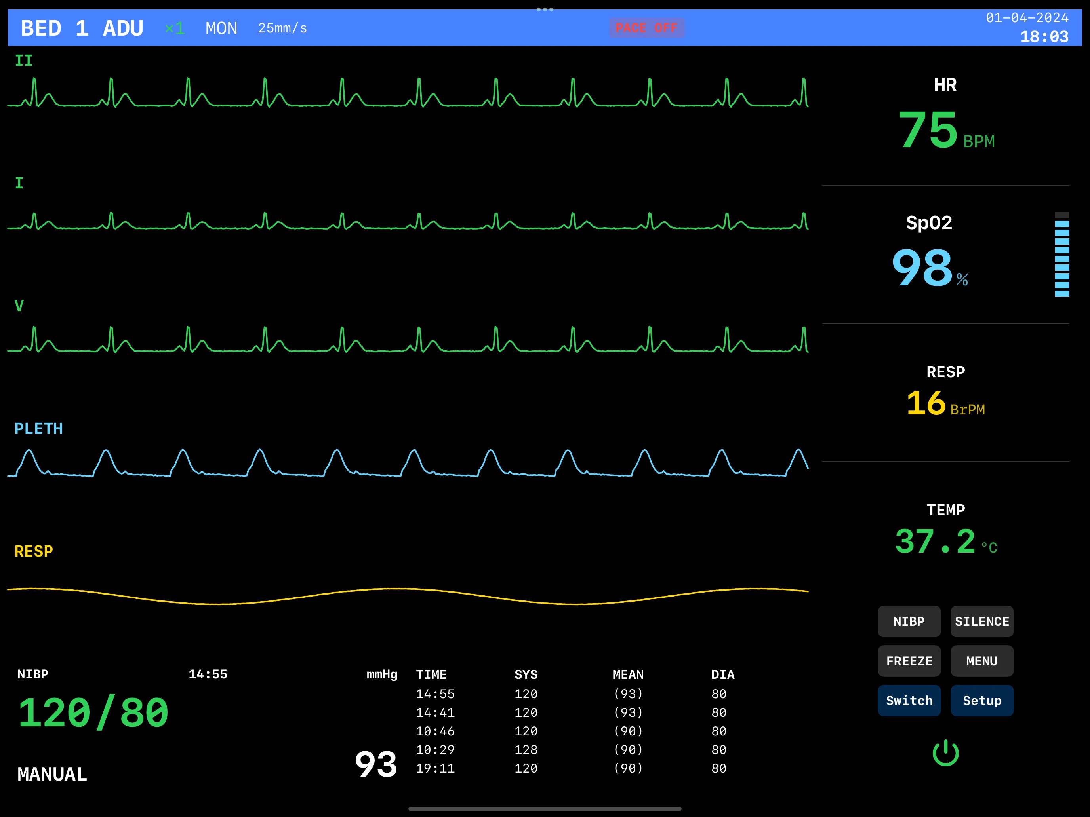Click the mmHg unit label
This screenshot has height=817, width=1090.
tap(382, 674)
